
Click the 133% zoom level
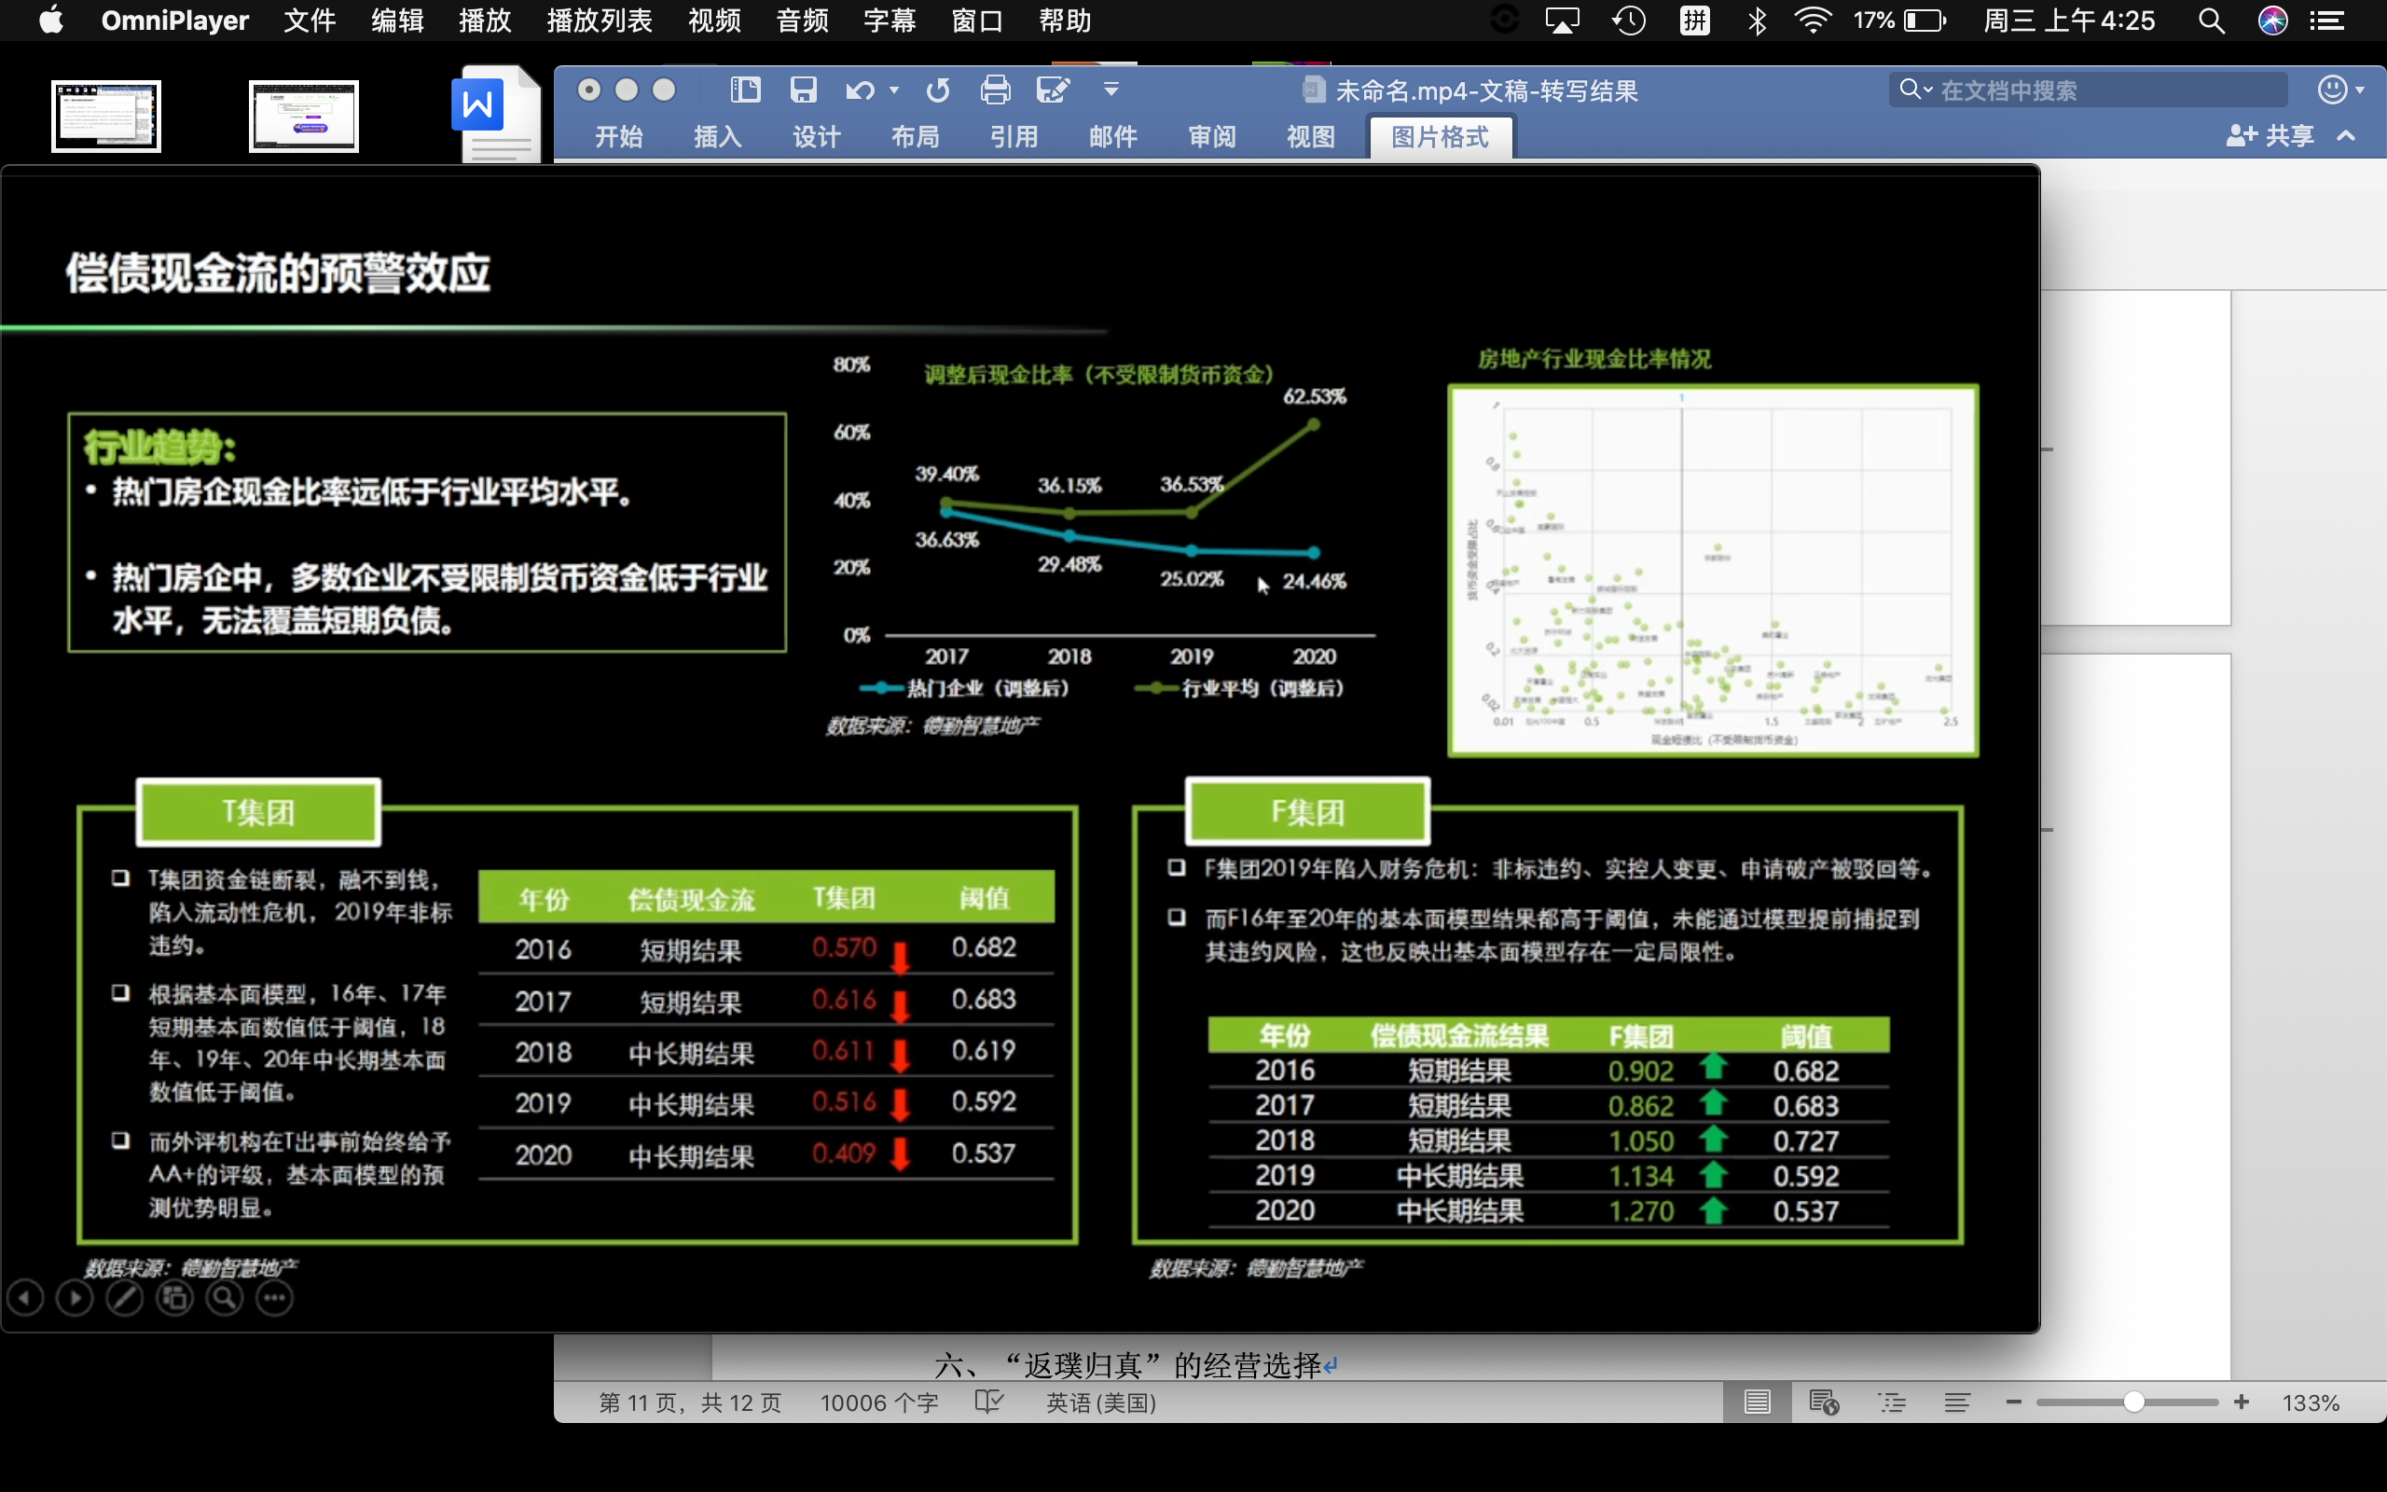(x=2310, y=1402)
